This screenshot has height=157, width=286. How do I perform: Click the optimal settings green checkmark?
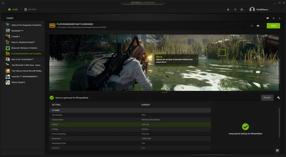click(x=245, y=127)
